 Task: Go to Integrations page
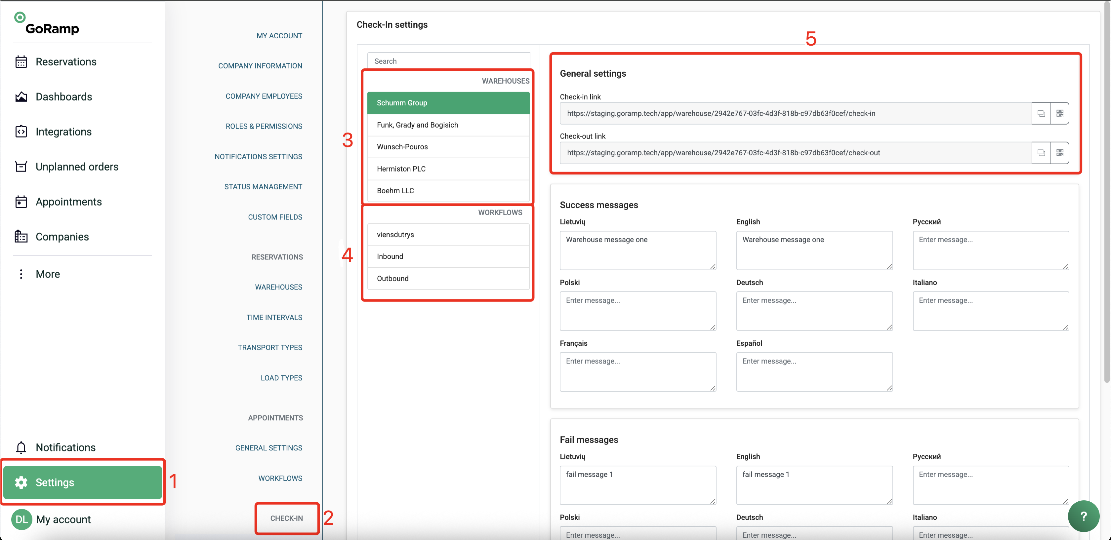63,132
